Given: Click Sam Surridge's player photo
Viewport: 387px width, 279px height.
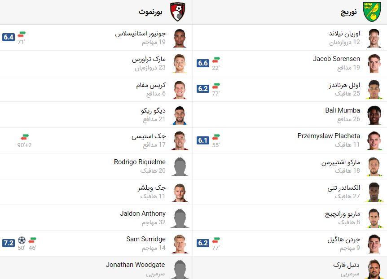Looking at the screenshot, I should [x=180, y=244].
